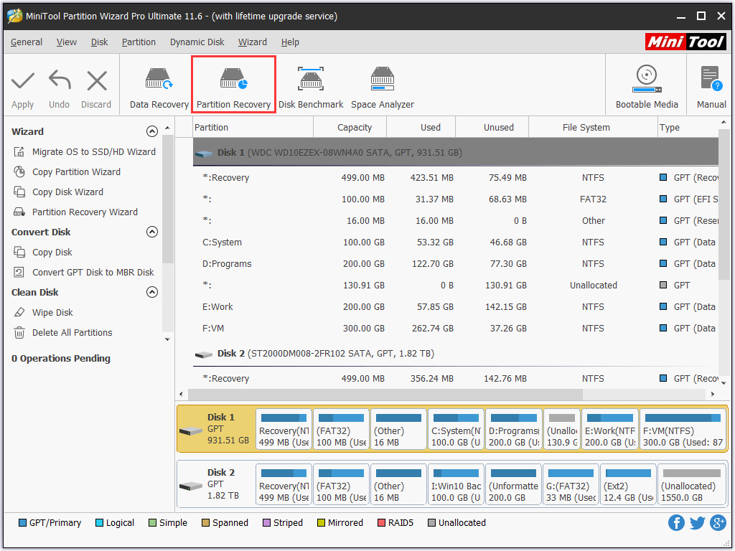The image size is (735, 551).
Task: Sort by the Unused column header
Action: (492, 128)
